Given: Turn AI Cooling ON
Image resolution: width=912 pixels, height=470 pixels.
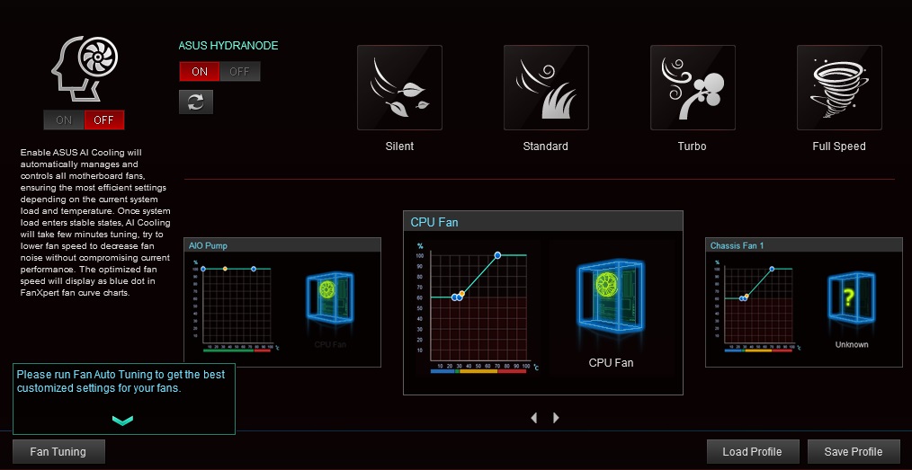Looking at the screenshot, I should click(64, 120).
